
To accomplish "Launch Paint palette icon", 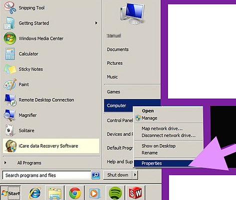I will pos(10,84).
